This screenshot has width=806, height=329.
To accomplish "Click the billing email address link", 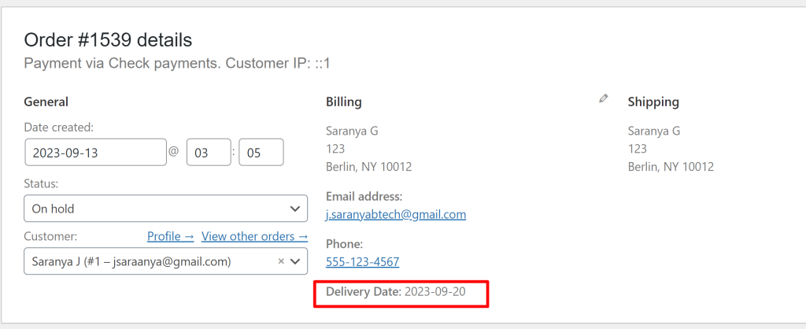I will 396,214.
